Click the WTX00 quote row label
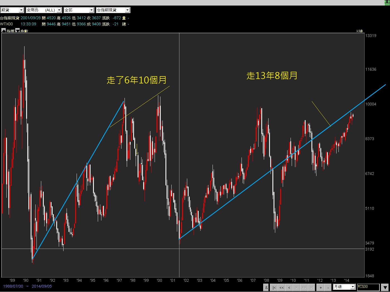 click(6, 24)
